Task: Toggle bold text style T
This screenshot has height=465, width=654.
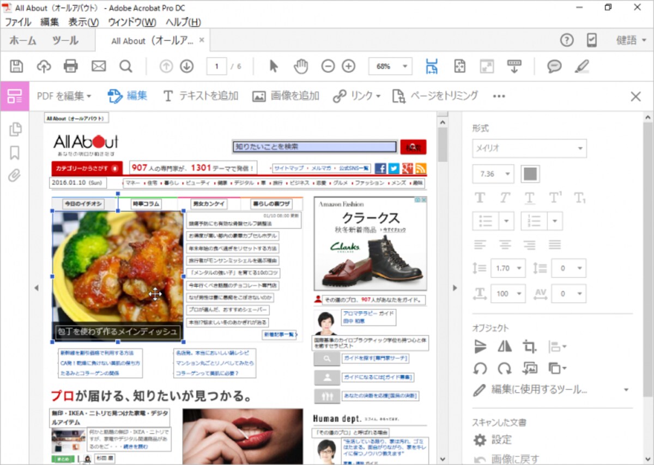Action: [x=480, y=198]
